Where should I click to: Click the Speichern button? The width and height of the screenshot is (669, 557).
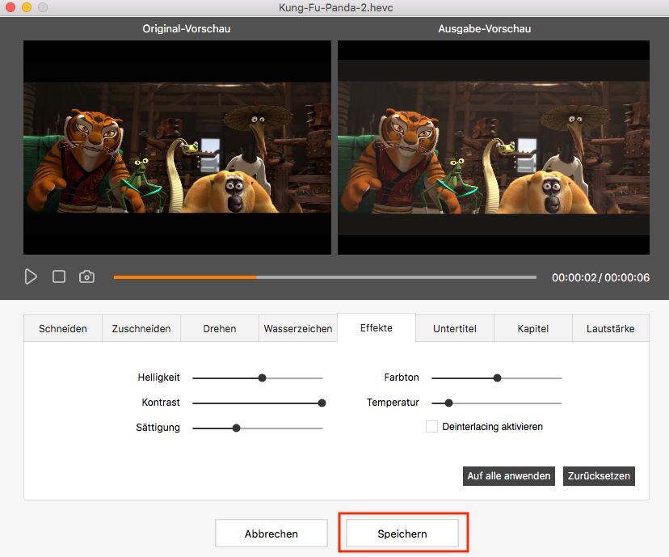[402, 534]
